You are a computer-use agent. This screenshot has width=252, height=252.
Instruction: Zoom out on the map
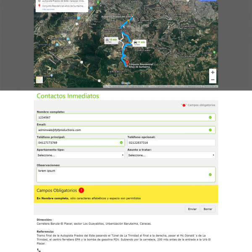pyautogui.click(x=213, y=80)
